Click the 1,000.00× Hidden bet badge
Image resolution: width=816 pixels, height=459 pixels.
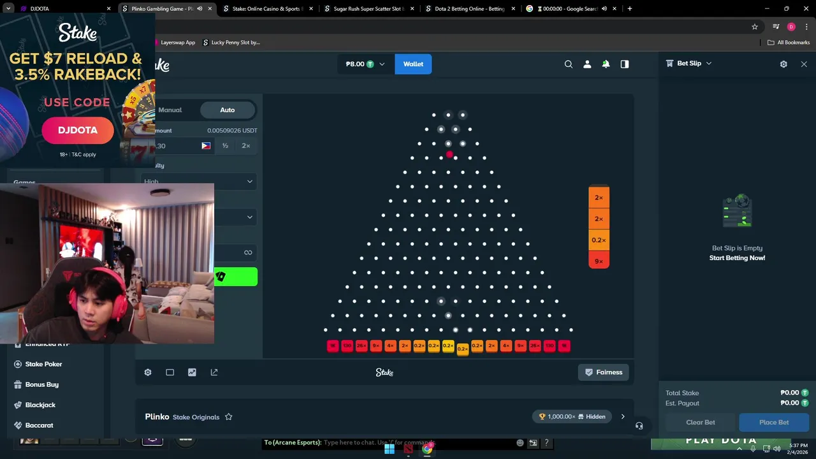tap(572, 417)
